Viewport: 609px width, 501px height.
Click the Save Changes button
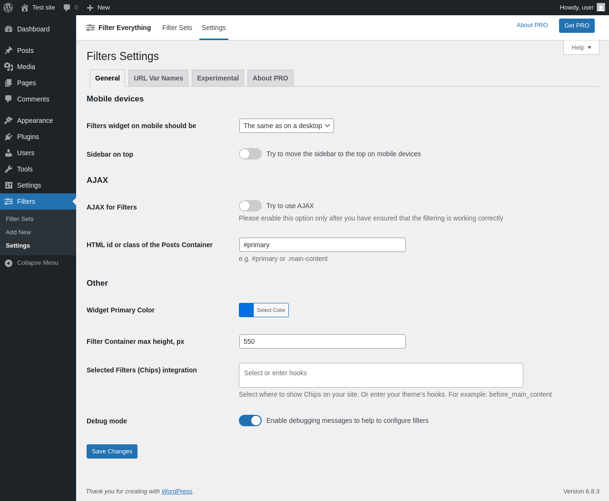(x=112, y=451)
